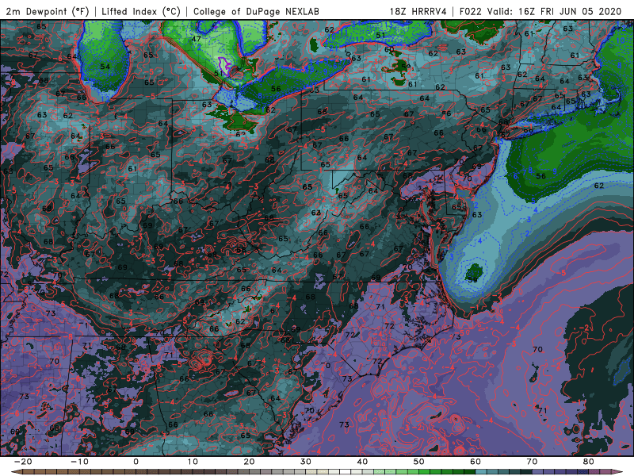Screen dimensions: 634x476
Task: Click the '0' label on the color scale
Action: (136, 462)
